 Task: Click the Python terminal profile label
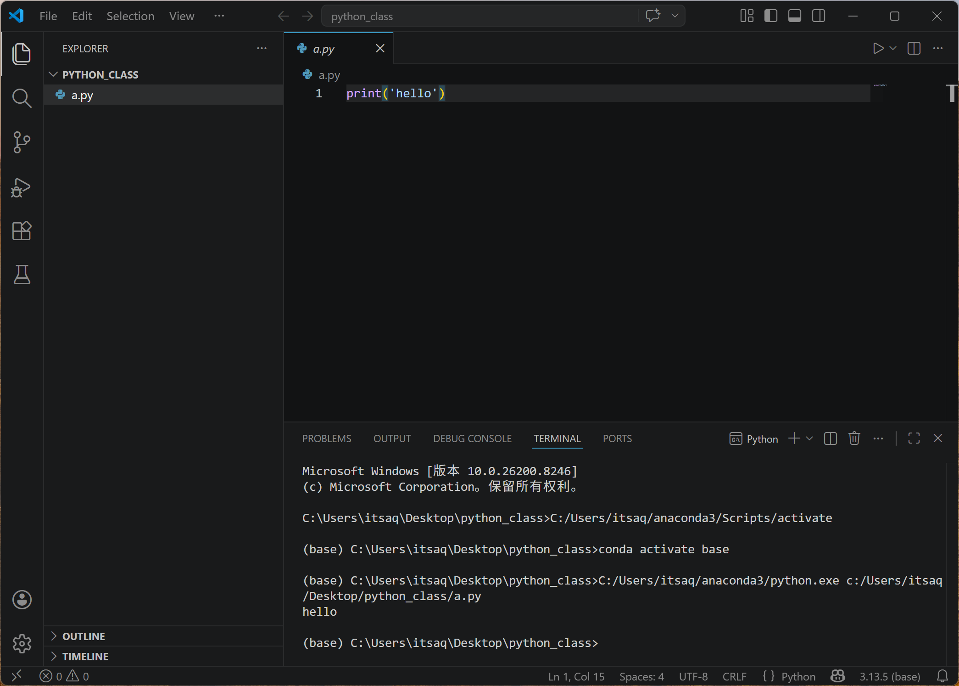pyautogui.click(x=754, y=439)
